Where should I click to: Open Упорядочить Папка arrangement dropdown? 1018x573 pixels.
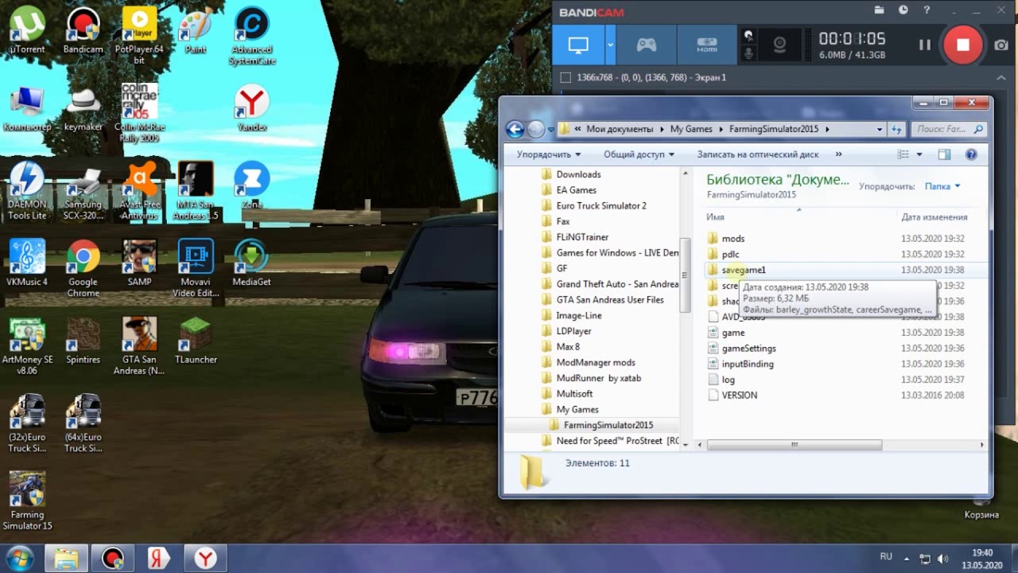pos(942,186)
